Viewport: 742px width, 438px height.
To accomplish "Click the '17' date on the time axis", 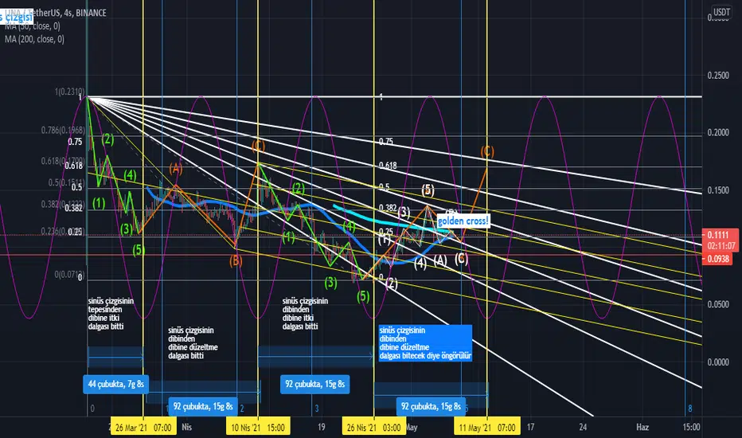I will click(530, 427).
